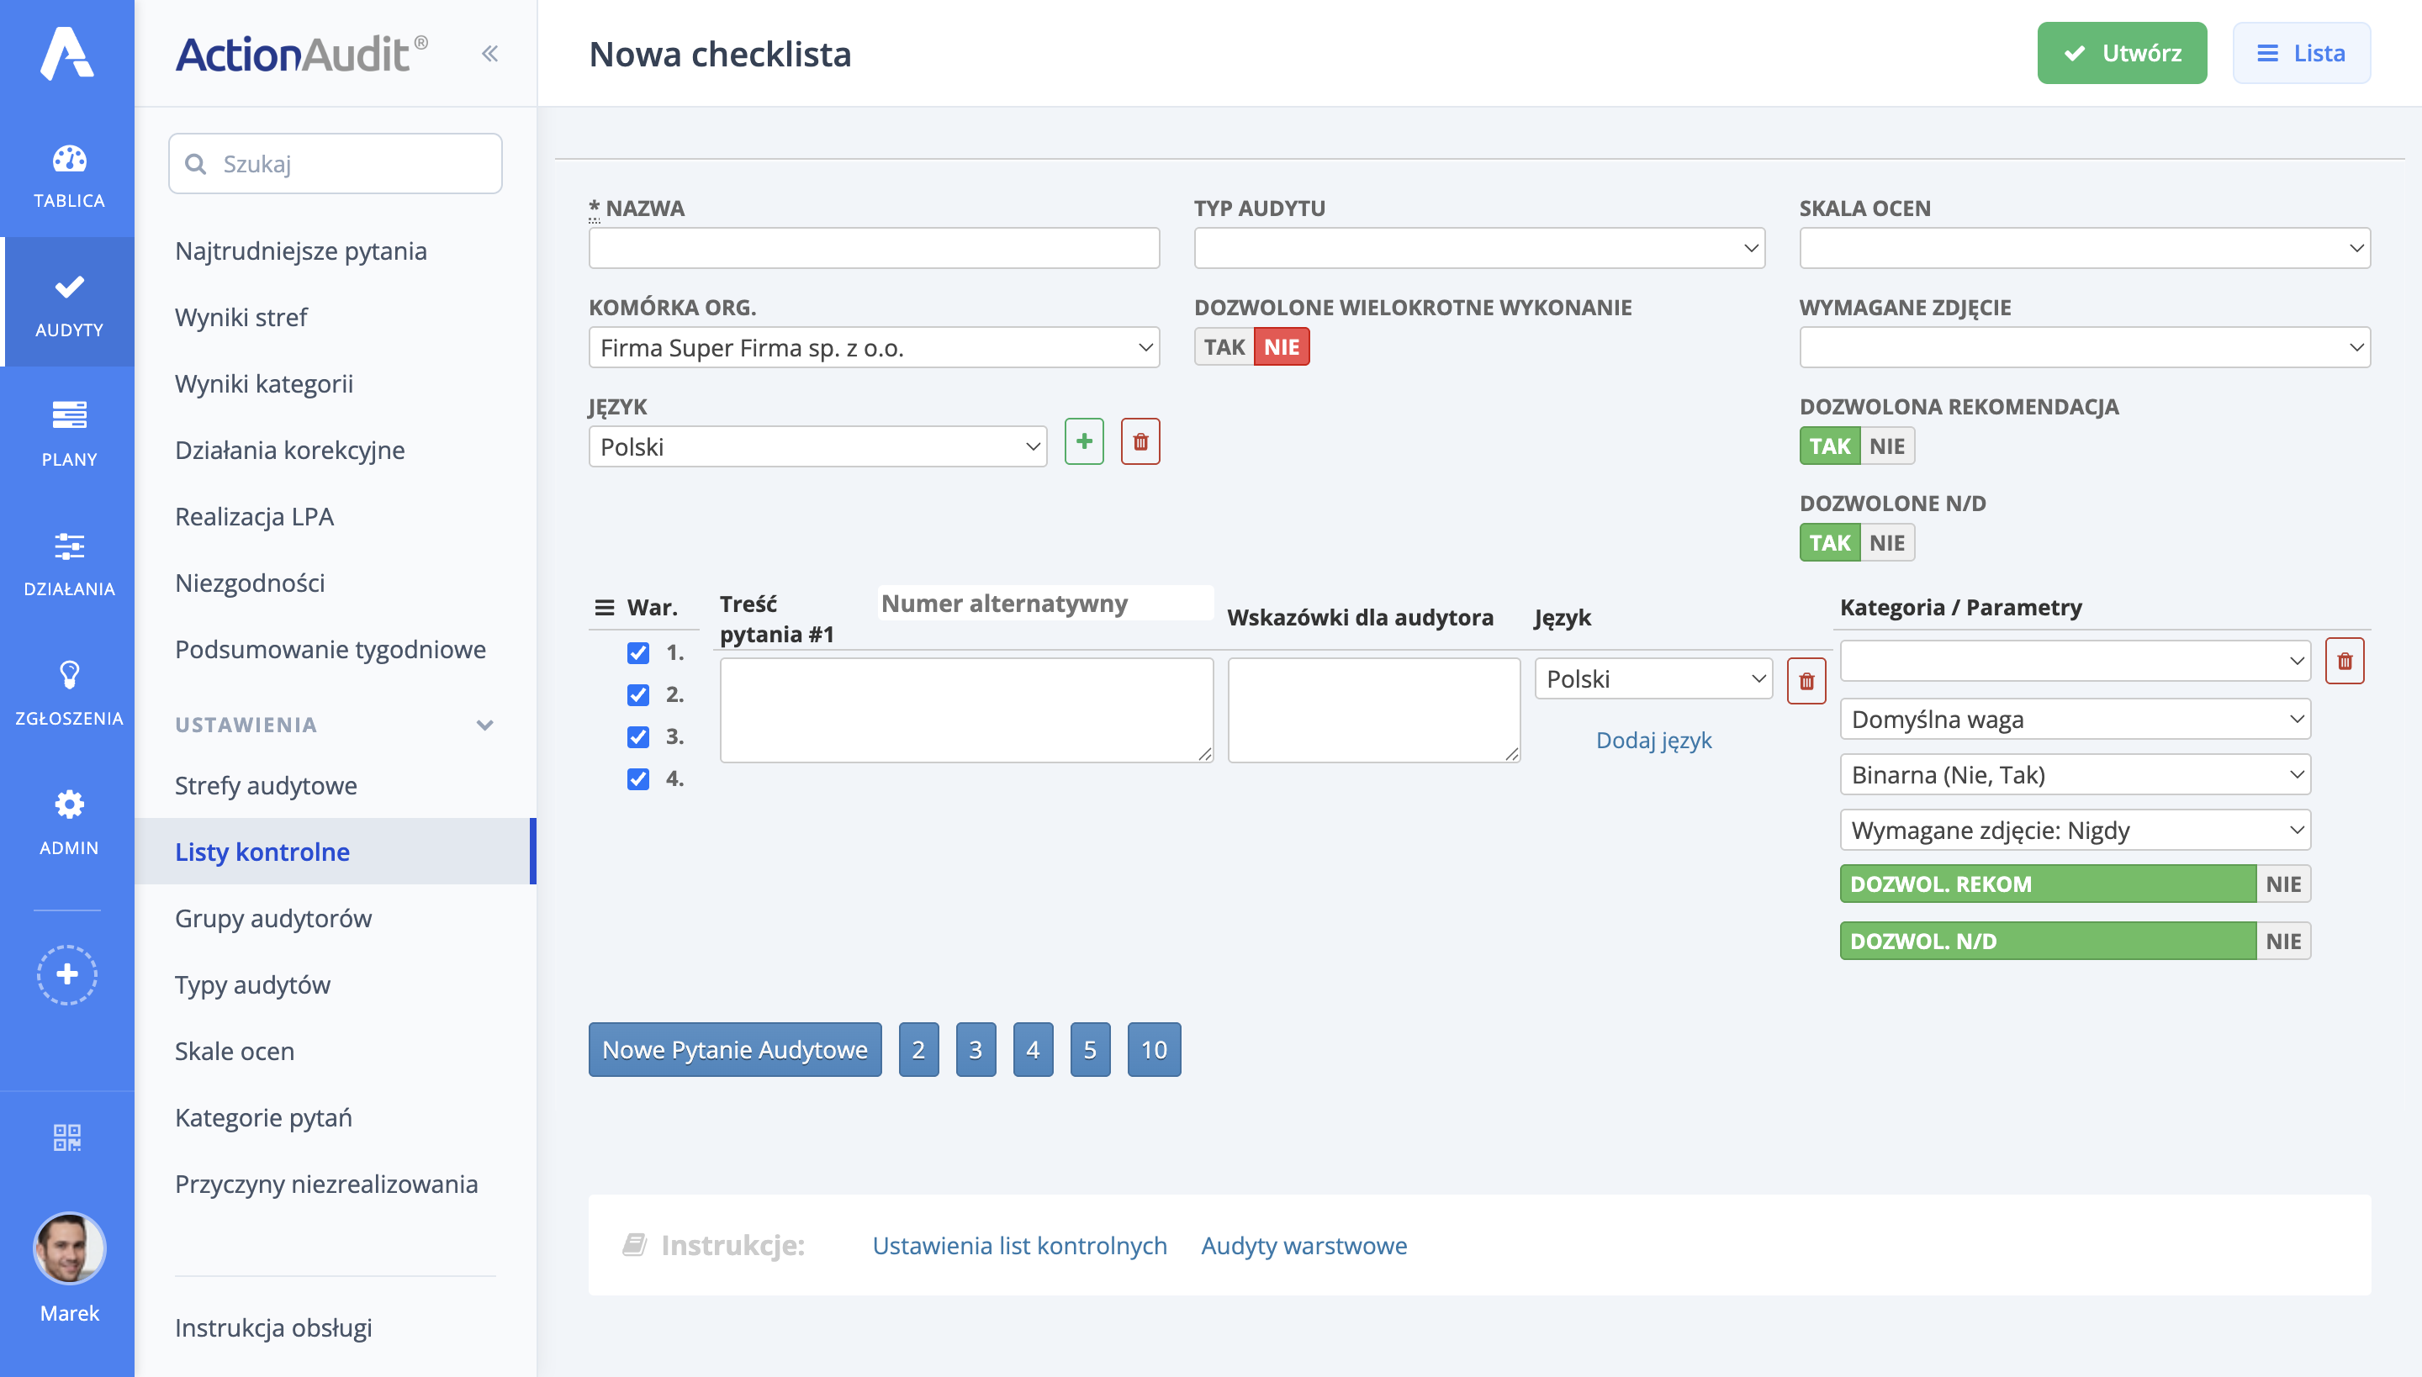This screenshot has width=2422, height=1377.
Task: Uncheck layer 3 checkbox
Action: click(x=638, y=736)
